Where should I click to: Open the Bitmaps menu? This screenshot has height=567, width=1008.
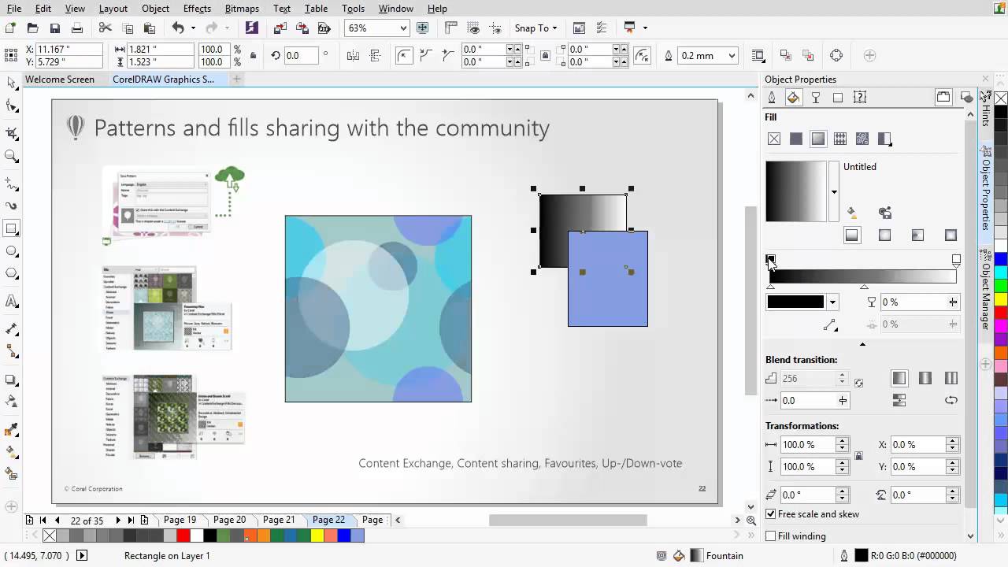click(242, 9)
